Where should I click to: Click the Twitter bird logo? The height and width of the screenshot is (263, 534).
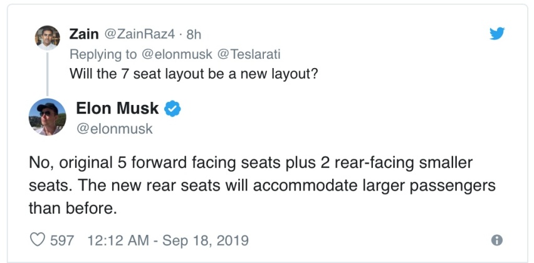pos(497,34)
